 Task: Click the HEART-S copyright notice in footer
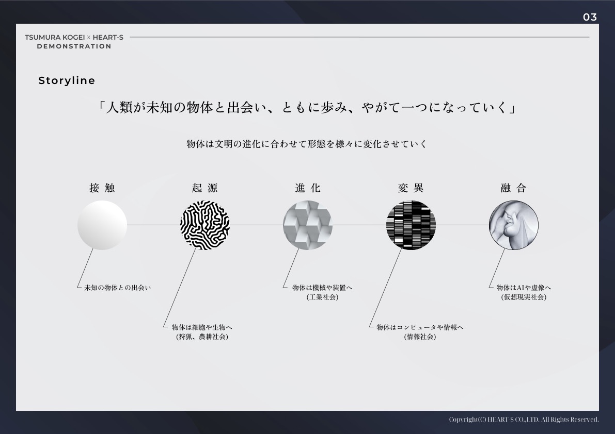(524, 420)
